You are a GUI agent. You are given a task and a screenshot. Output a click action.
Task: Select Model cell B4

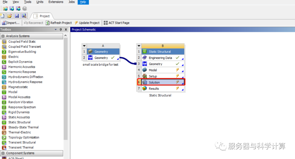(x=163, y=70)
